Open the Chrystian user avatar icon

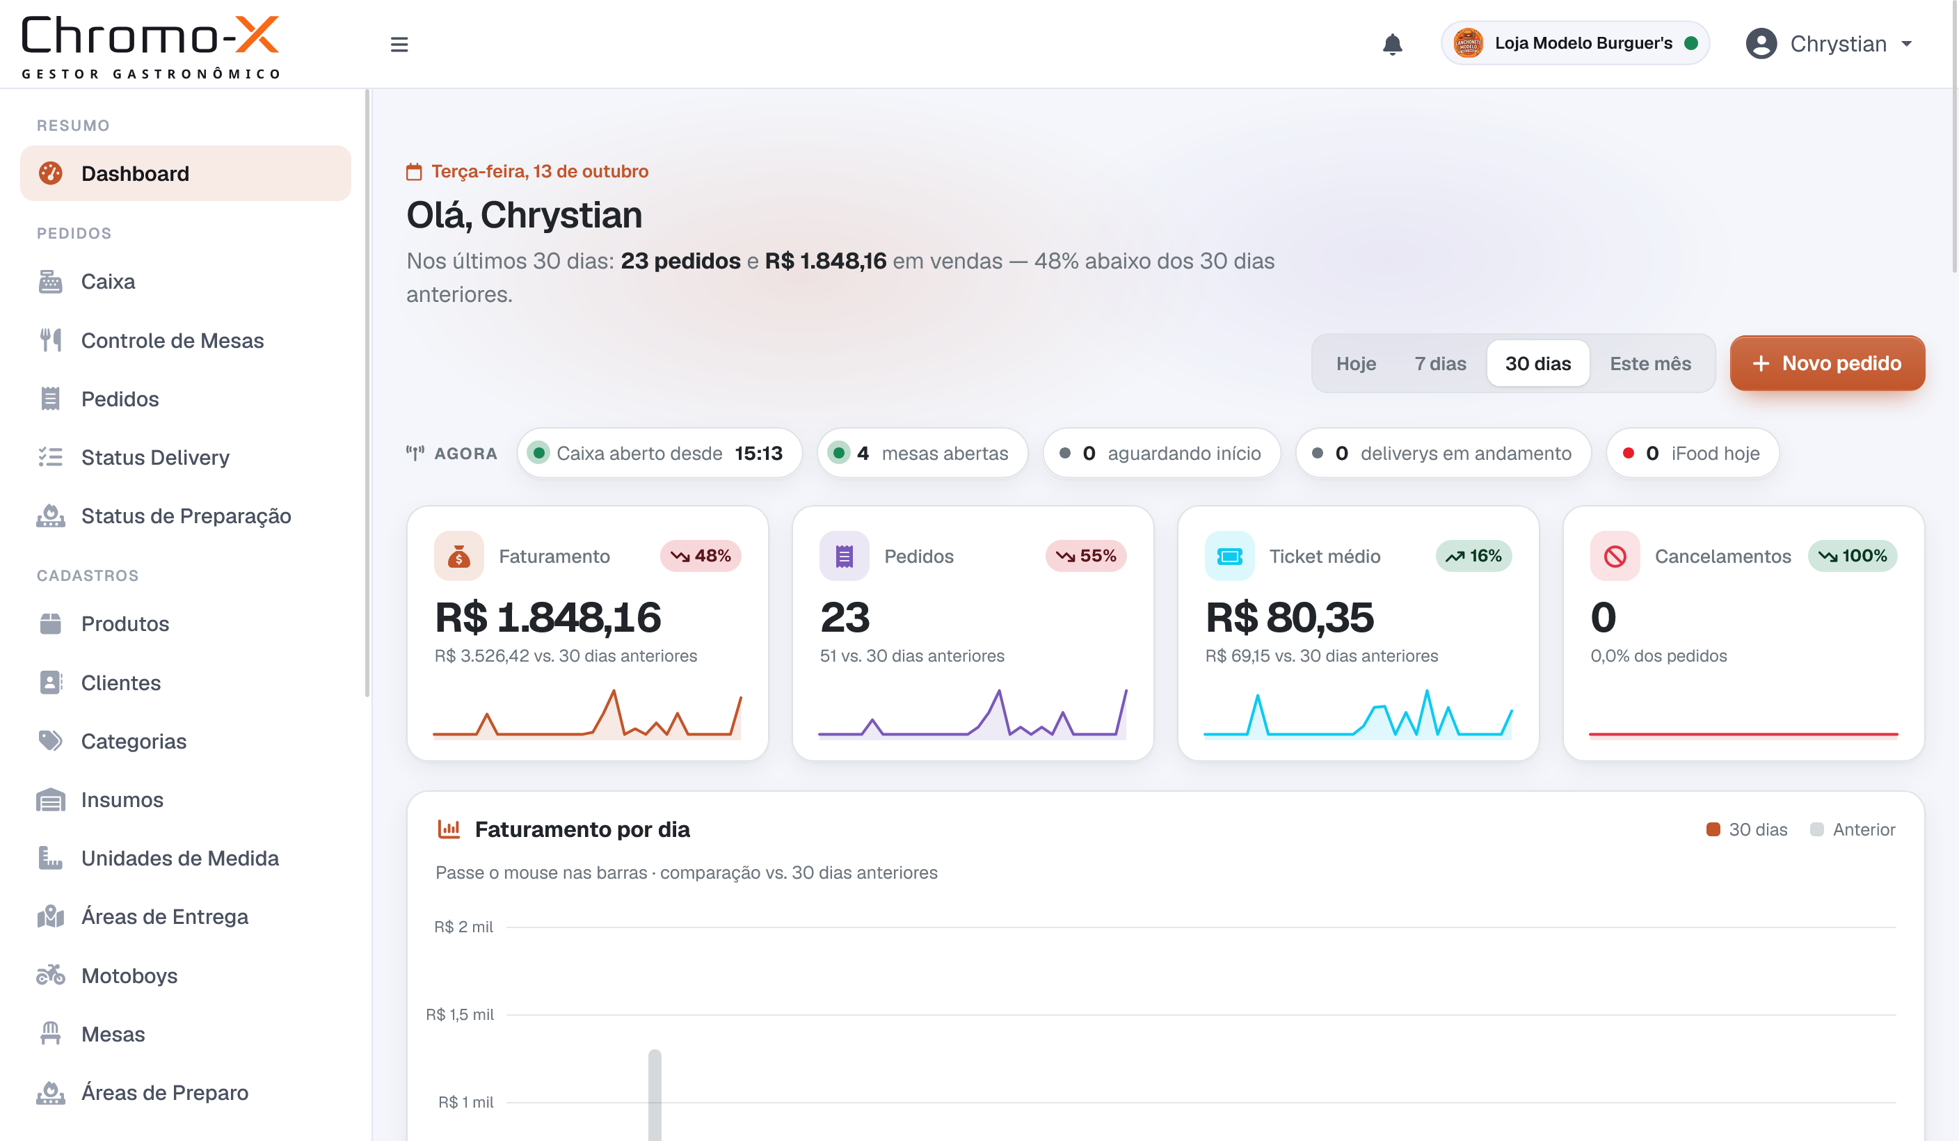[1761, 44]
